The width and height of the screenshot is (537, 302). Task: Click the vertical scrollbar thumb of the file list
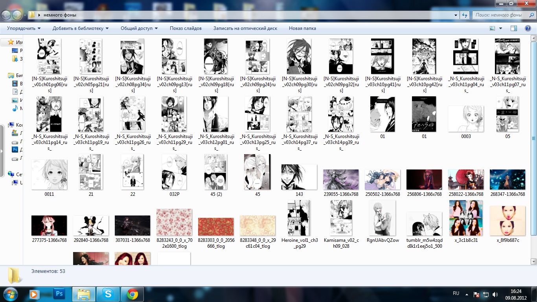[x=533, y=138]
